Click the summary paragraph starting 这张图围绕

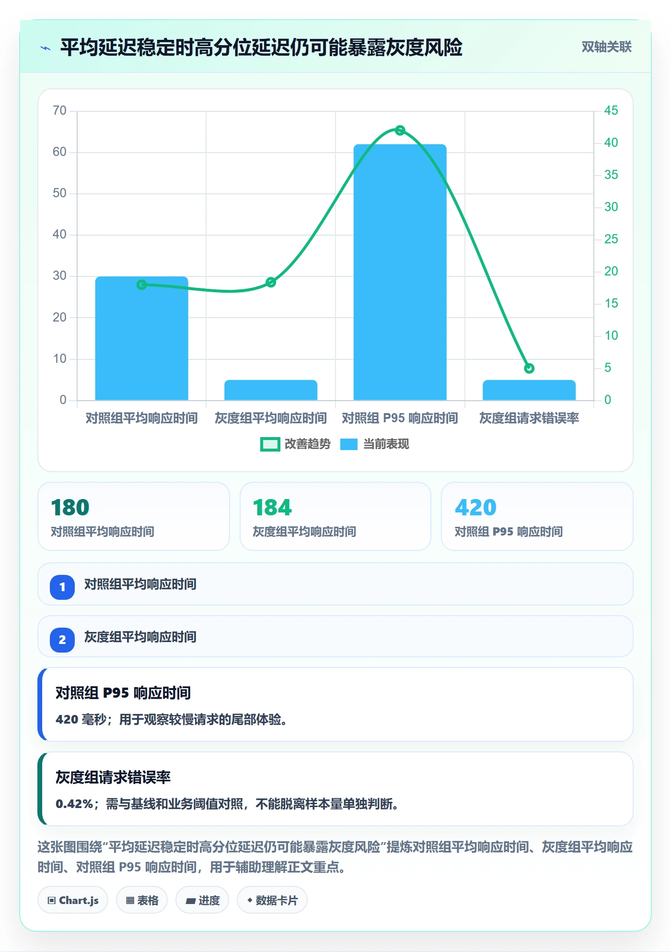click(335, 857)
